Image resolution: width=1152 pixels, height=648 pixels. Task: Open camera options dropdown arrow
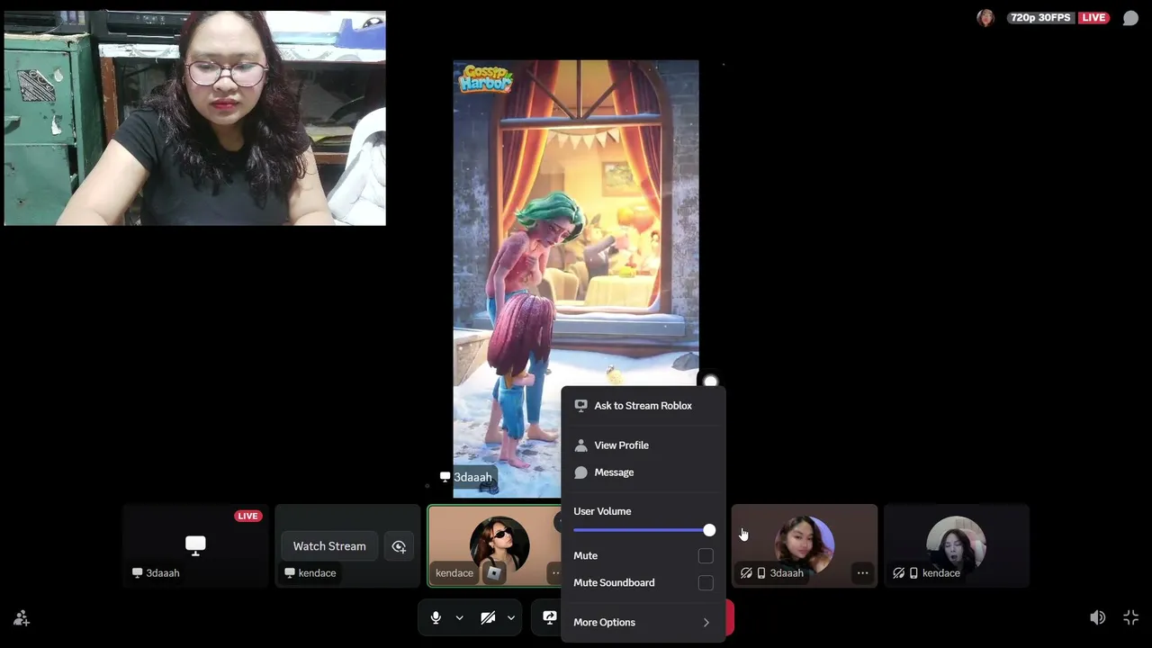pyautogui.click(x=510, y=618)
